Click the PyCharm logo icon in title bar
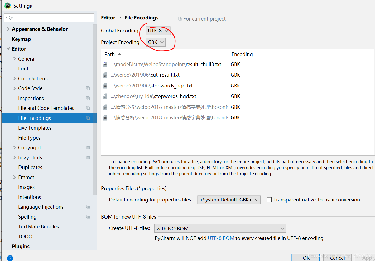The image size is (375, 261). (x=8, y=6)
